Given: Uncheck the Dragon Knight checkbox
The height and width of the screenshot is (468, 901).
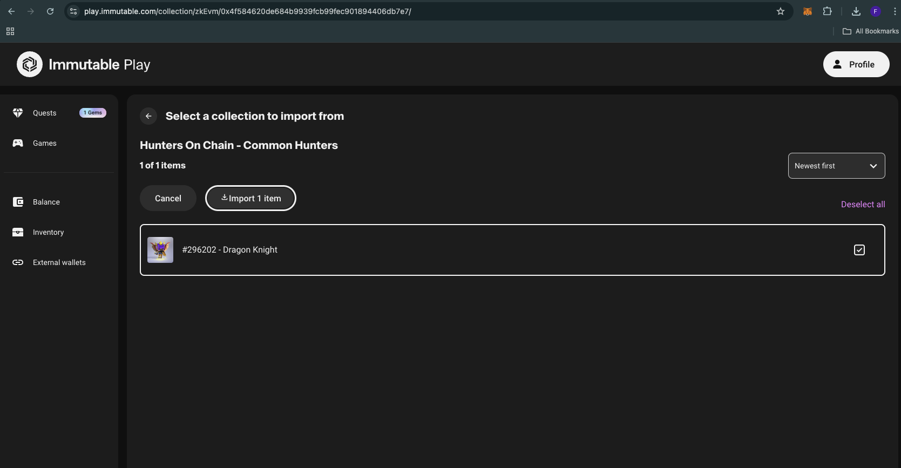Looking at the screenshot, I should coord(859,250).
